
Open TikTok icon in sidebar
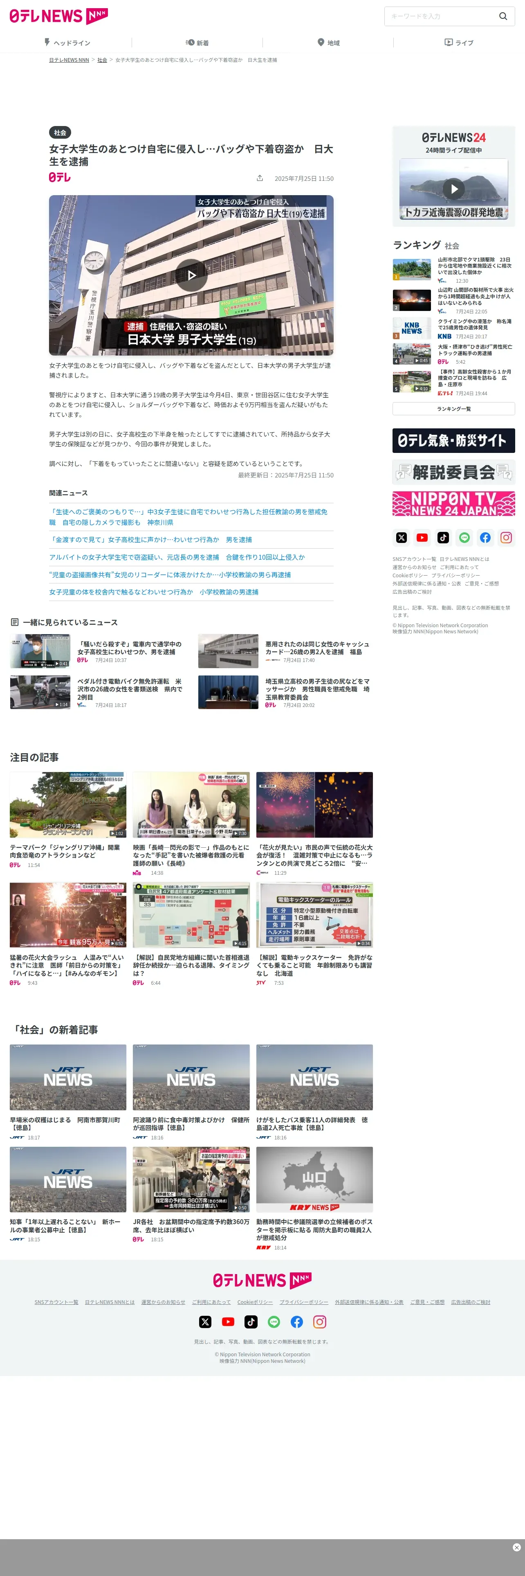click(443, 538)
